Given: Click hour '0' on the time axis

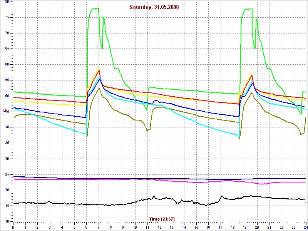Looking at the screenshot, I should [13, 228].
